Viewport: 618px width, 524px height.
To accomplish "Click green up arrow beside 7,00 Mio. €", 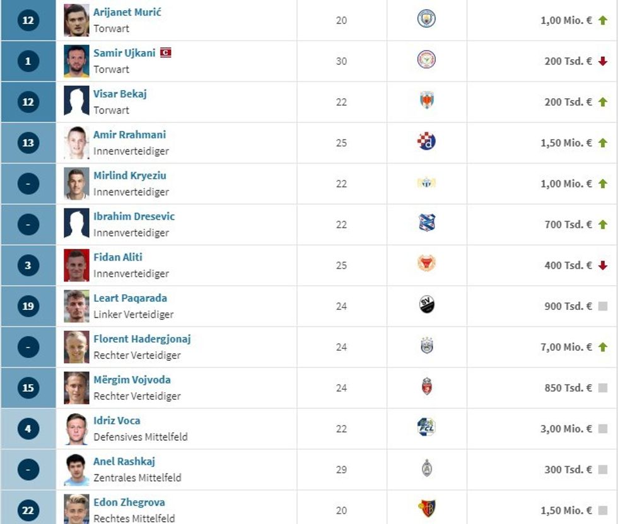I will [x=603, y=347].
